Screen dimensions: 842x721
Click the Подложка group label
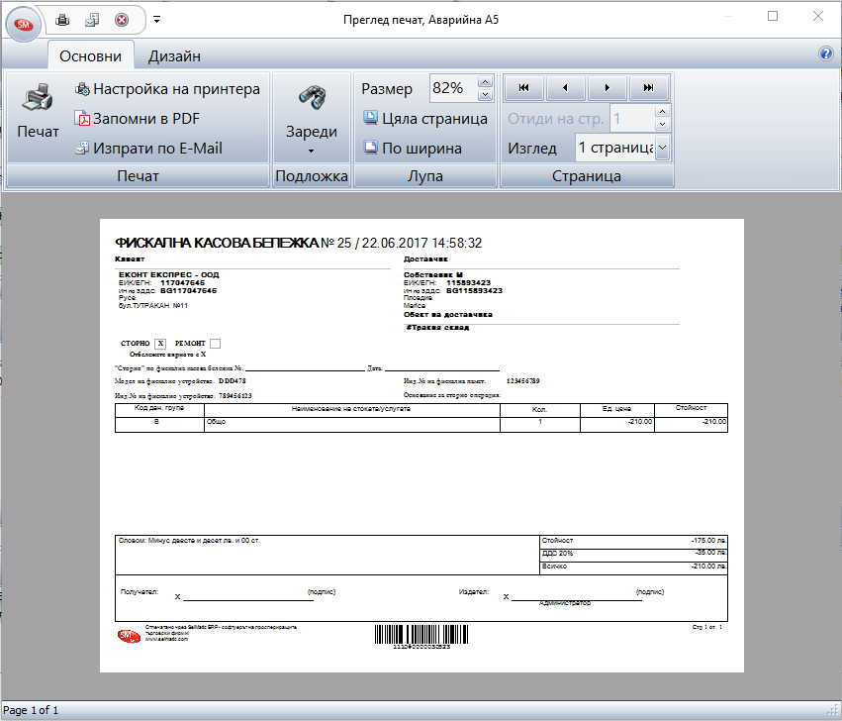(x=312, y=176)
